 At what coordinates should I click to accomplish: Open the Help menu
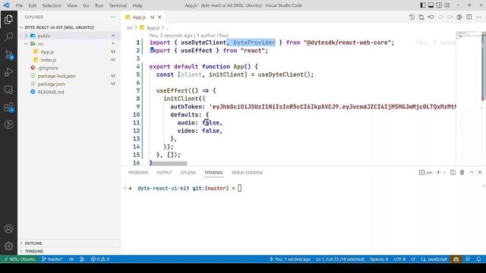click(x=137, y=5)
